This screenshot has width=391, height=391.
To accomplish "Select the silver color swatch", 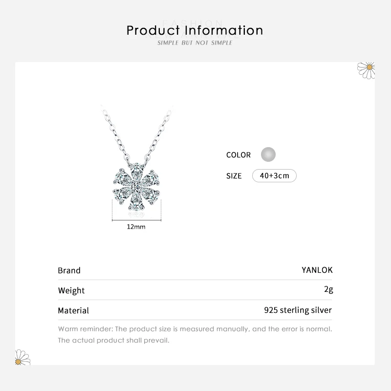I will [x=268, y=155].
